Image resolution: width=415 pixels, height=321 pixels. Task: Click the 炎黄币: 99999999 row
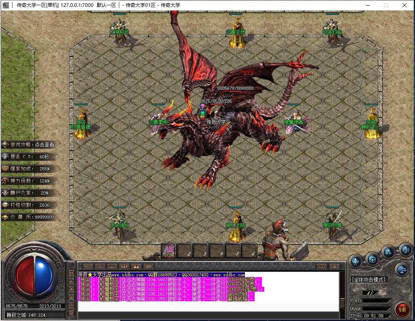click(x=28, y=217)
